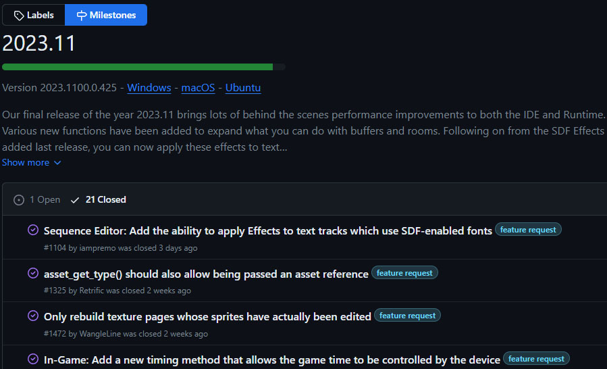The height and width of the screenshot is (369, 607).
Task: Click the tag icon beside Labels
Action: click(19, 16)
